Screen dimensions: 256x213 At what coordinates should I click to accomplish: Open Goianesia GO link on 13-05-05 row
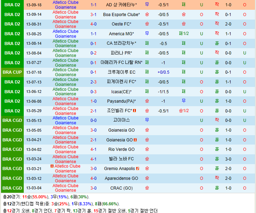pos(121,130)
